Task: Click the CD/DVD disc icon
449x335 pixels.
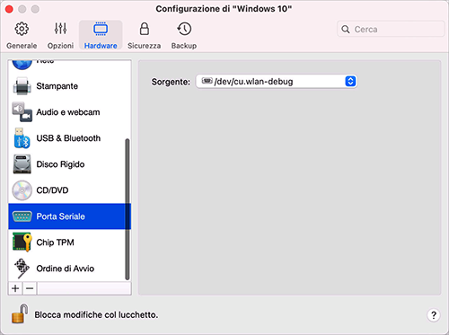Action: (x=22, y=190)
